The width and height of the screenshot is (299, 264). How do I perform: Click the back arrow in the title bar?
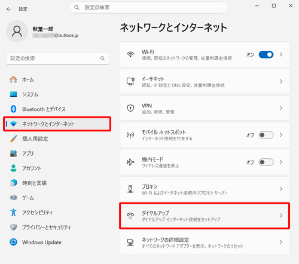9,9
